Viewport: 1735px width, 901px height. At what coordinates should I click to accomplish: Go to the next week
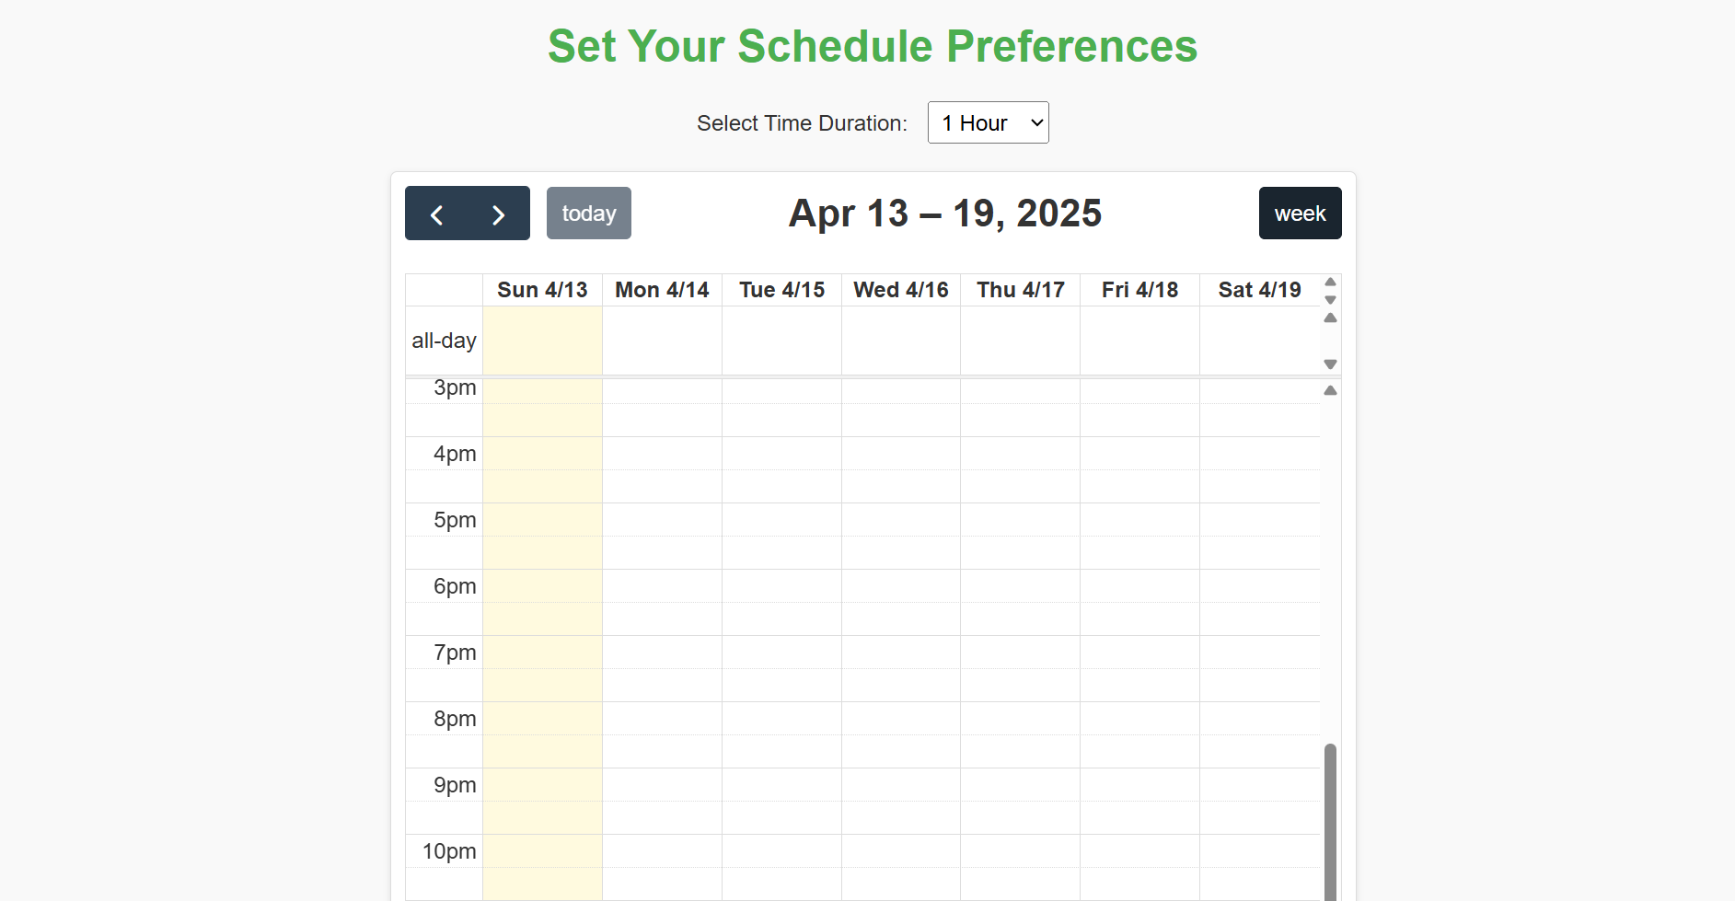click(x=498, y=214)
